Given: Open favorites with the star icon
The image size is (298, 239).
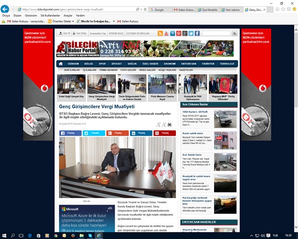Looking at the screenshot, I should (x=283, y=9).
